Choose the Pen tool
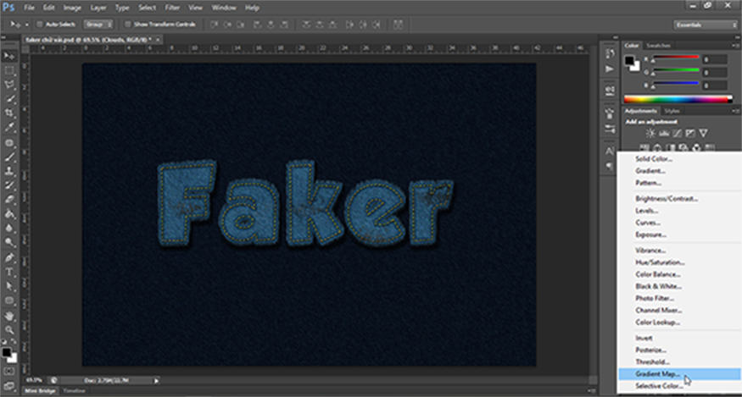The height and width of the screenshot is (397, 742). [x=9, y=257]
